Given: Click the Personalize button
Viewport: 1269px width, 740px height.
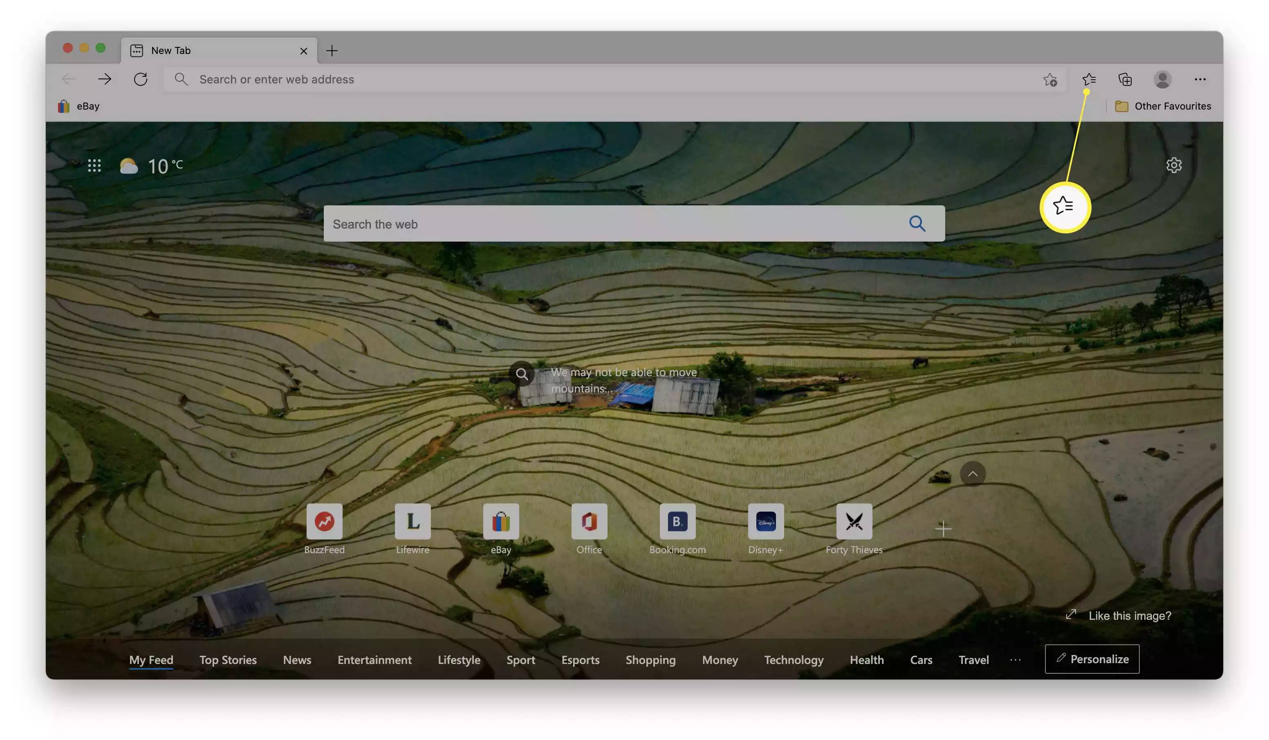Looking at the screenshot, I should pyautogui.click(x=1092, y=658).
